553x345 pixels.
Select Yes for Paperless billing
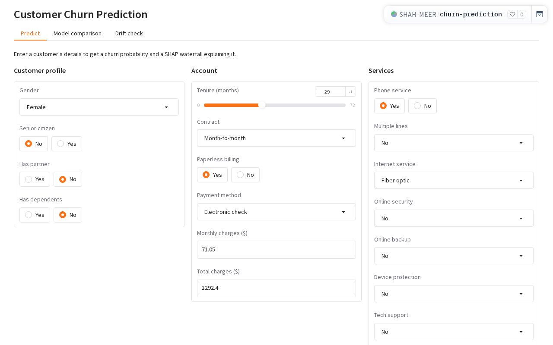click(x=212, y=175)
